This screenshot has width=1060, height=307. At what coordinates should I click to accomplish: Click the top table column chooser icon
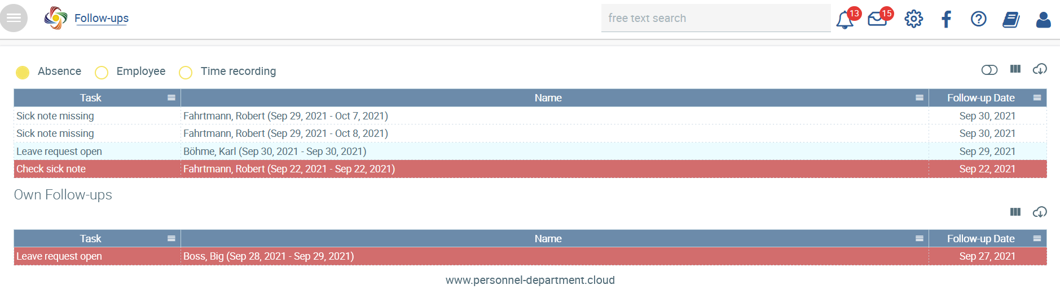pyautogui.click(x=1015, y=69)
